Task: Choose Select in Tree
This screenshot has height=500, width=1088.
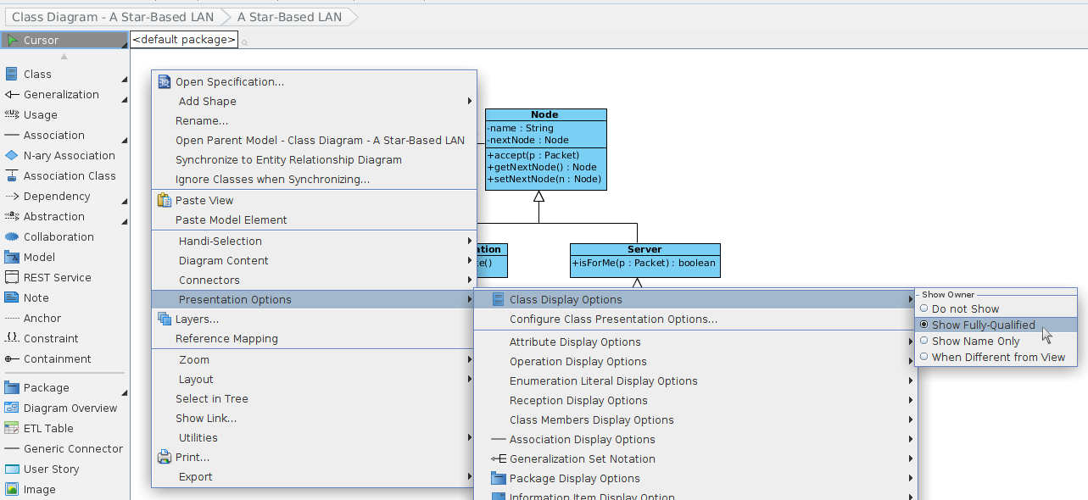Action: click(314, 398)
